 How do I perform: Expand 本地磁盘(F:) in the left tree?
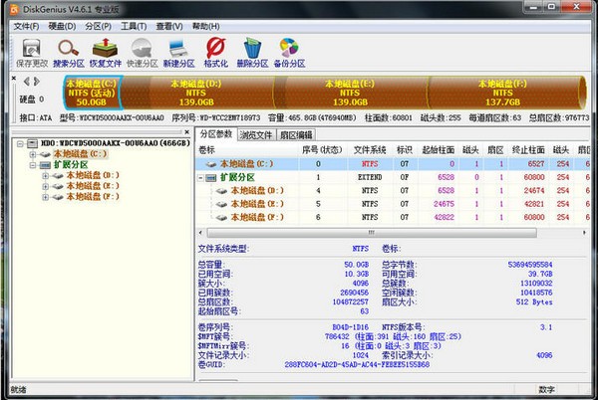pos(46,197)
